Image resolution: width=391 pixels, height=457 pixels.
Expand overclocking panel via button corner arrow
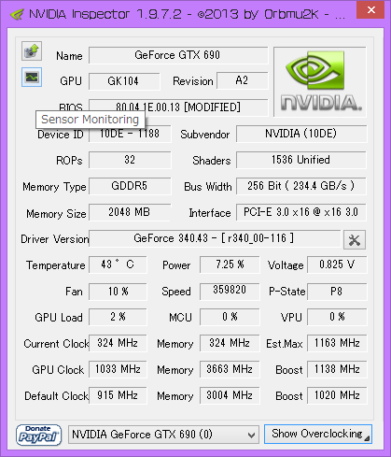tap(367, 438)
